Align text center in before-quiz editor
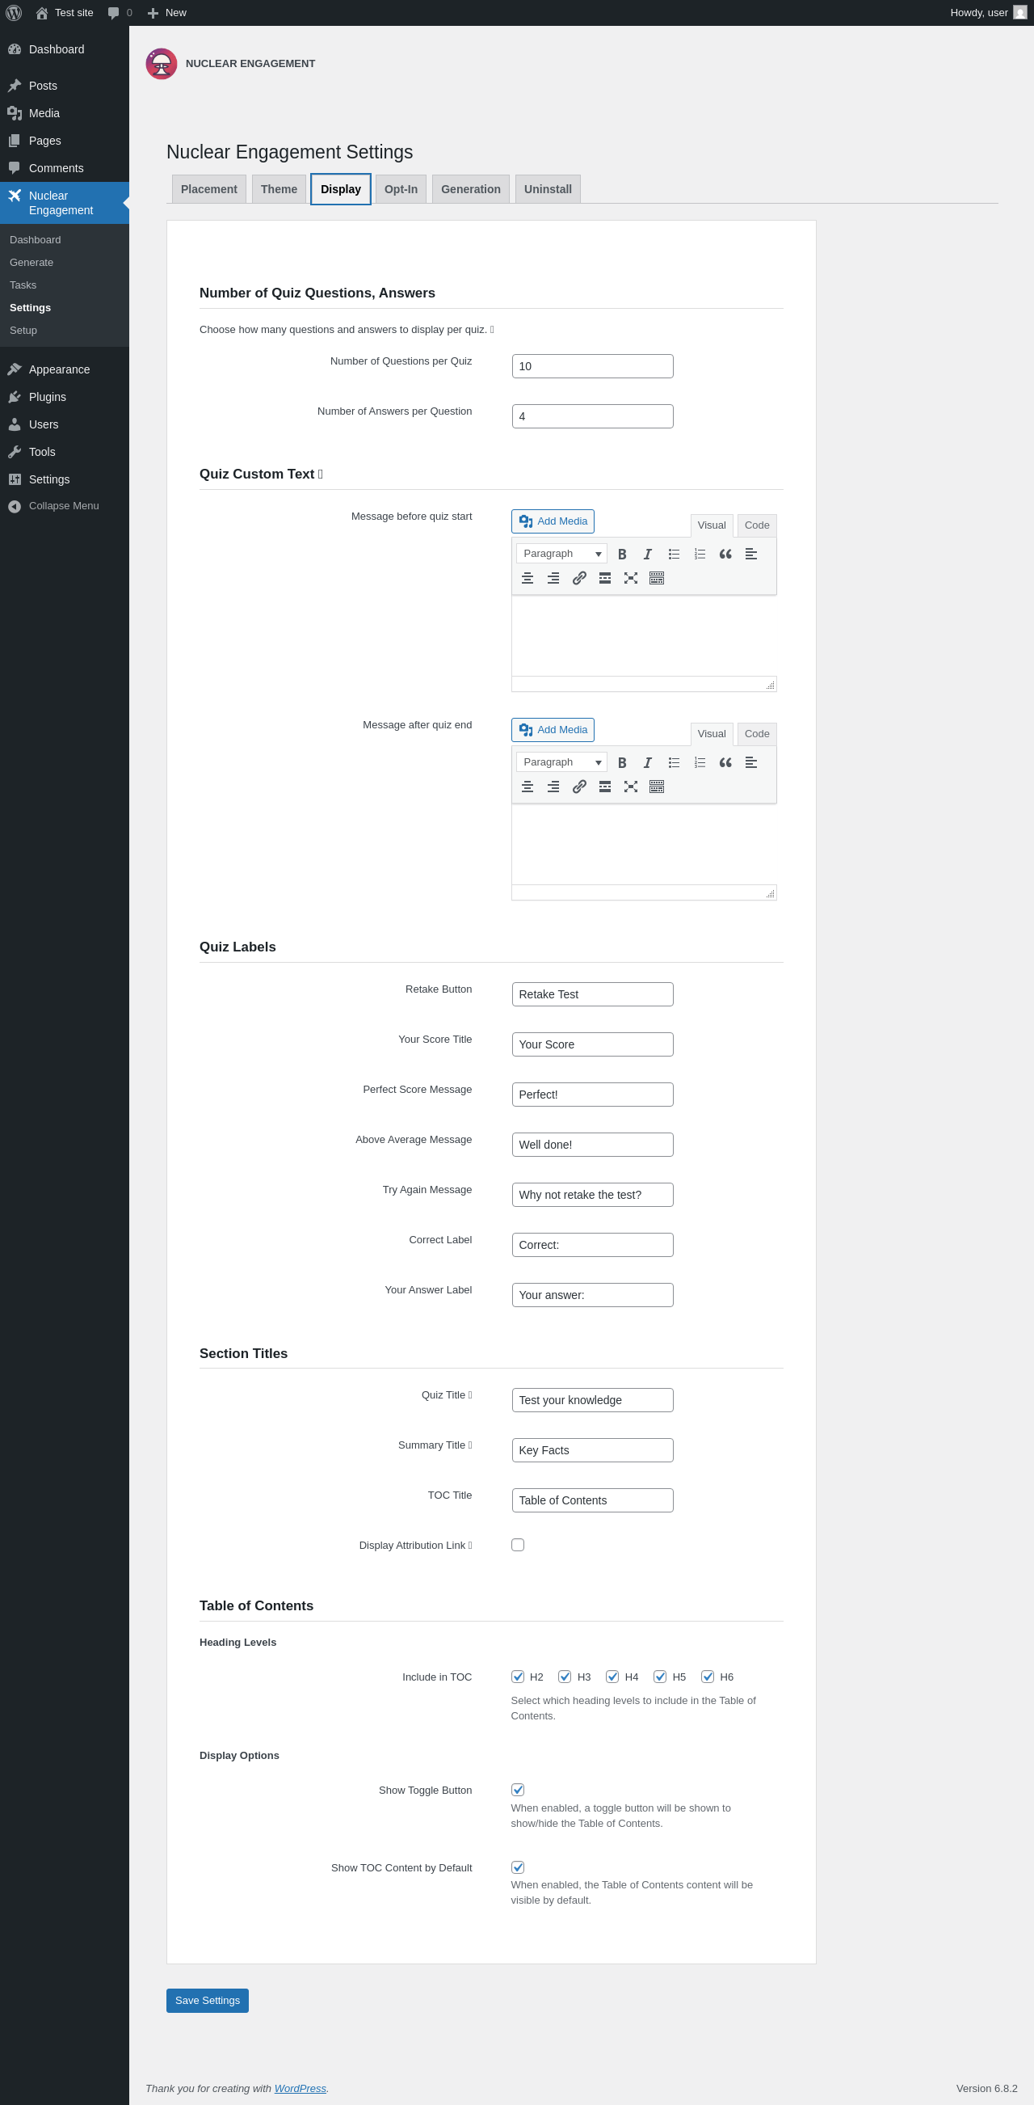1034x2105 pixels. click(x=528, y=579)
